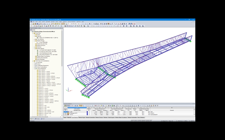Open the File menu
The width and height of the screenshot is (225, 140).
pos(34,22)
